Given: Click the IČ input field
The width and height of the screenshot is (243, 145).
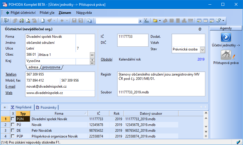Looking at the screenshot, I should click(133, 37).
